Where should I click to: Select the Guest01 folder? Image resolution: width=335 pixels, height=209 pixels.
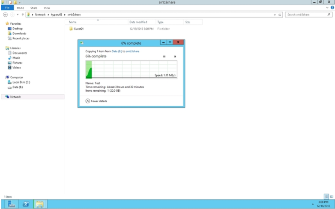[x=76, y=29]
